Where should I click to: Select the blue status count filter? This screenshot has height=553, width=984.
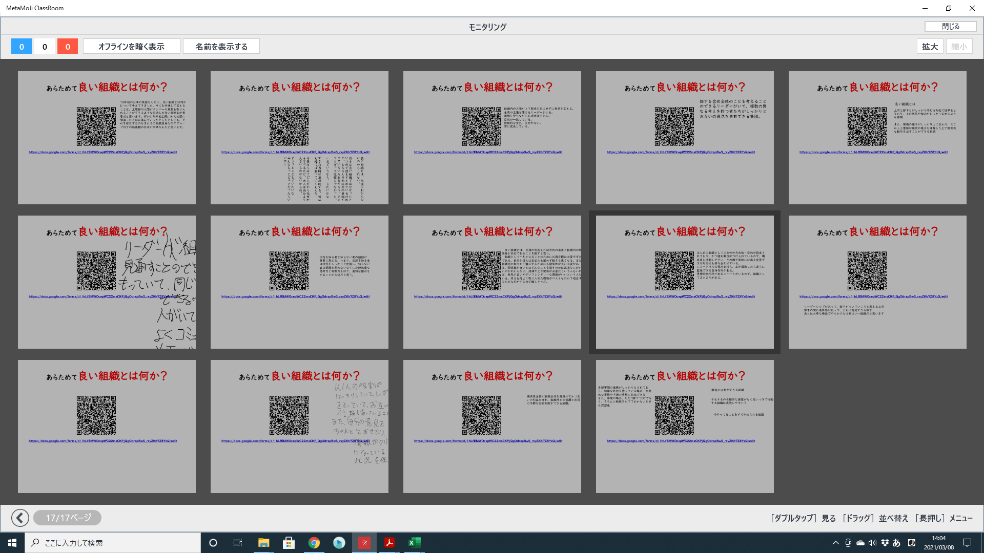tap(22, 47)
